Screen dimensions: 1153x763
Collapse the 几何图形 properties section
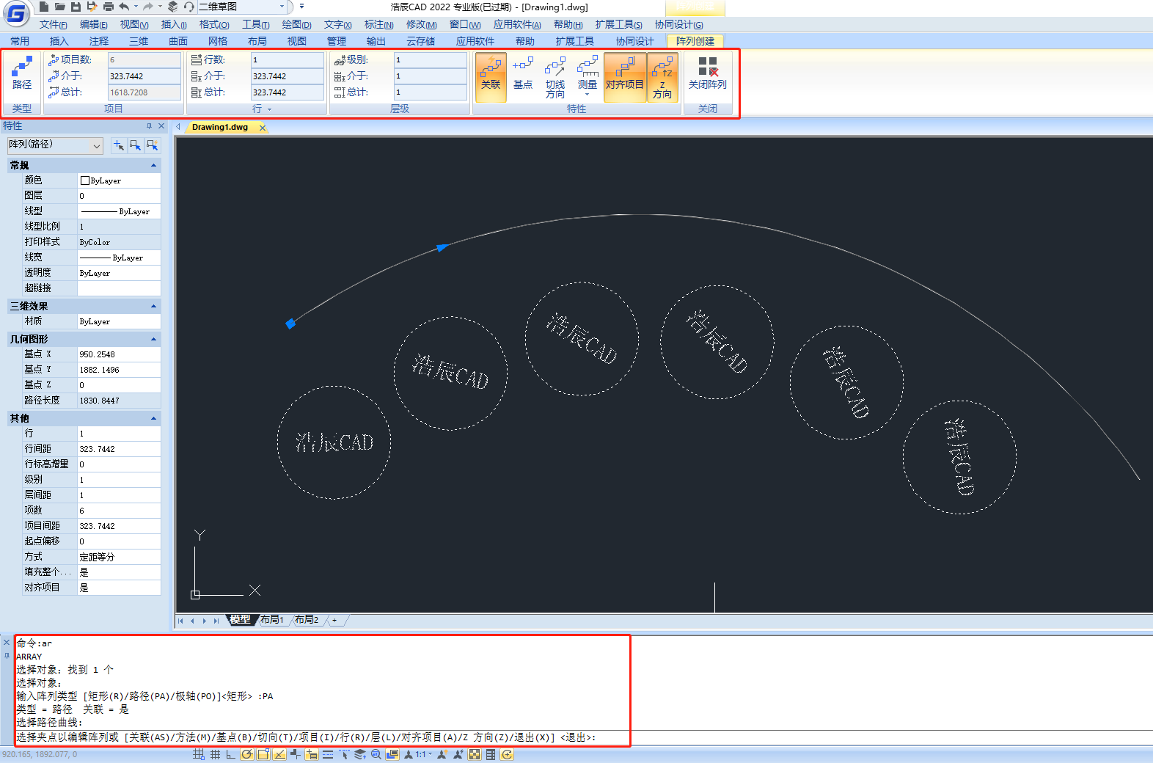click(x=153, y=339)
